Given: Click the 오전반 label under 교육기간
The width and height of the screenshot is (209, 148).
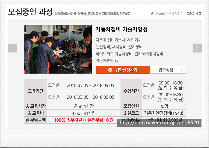Looking at the screenshot, I should [x=54, y=85].
